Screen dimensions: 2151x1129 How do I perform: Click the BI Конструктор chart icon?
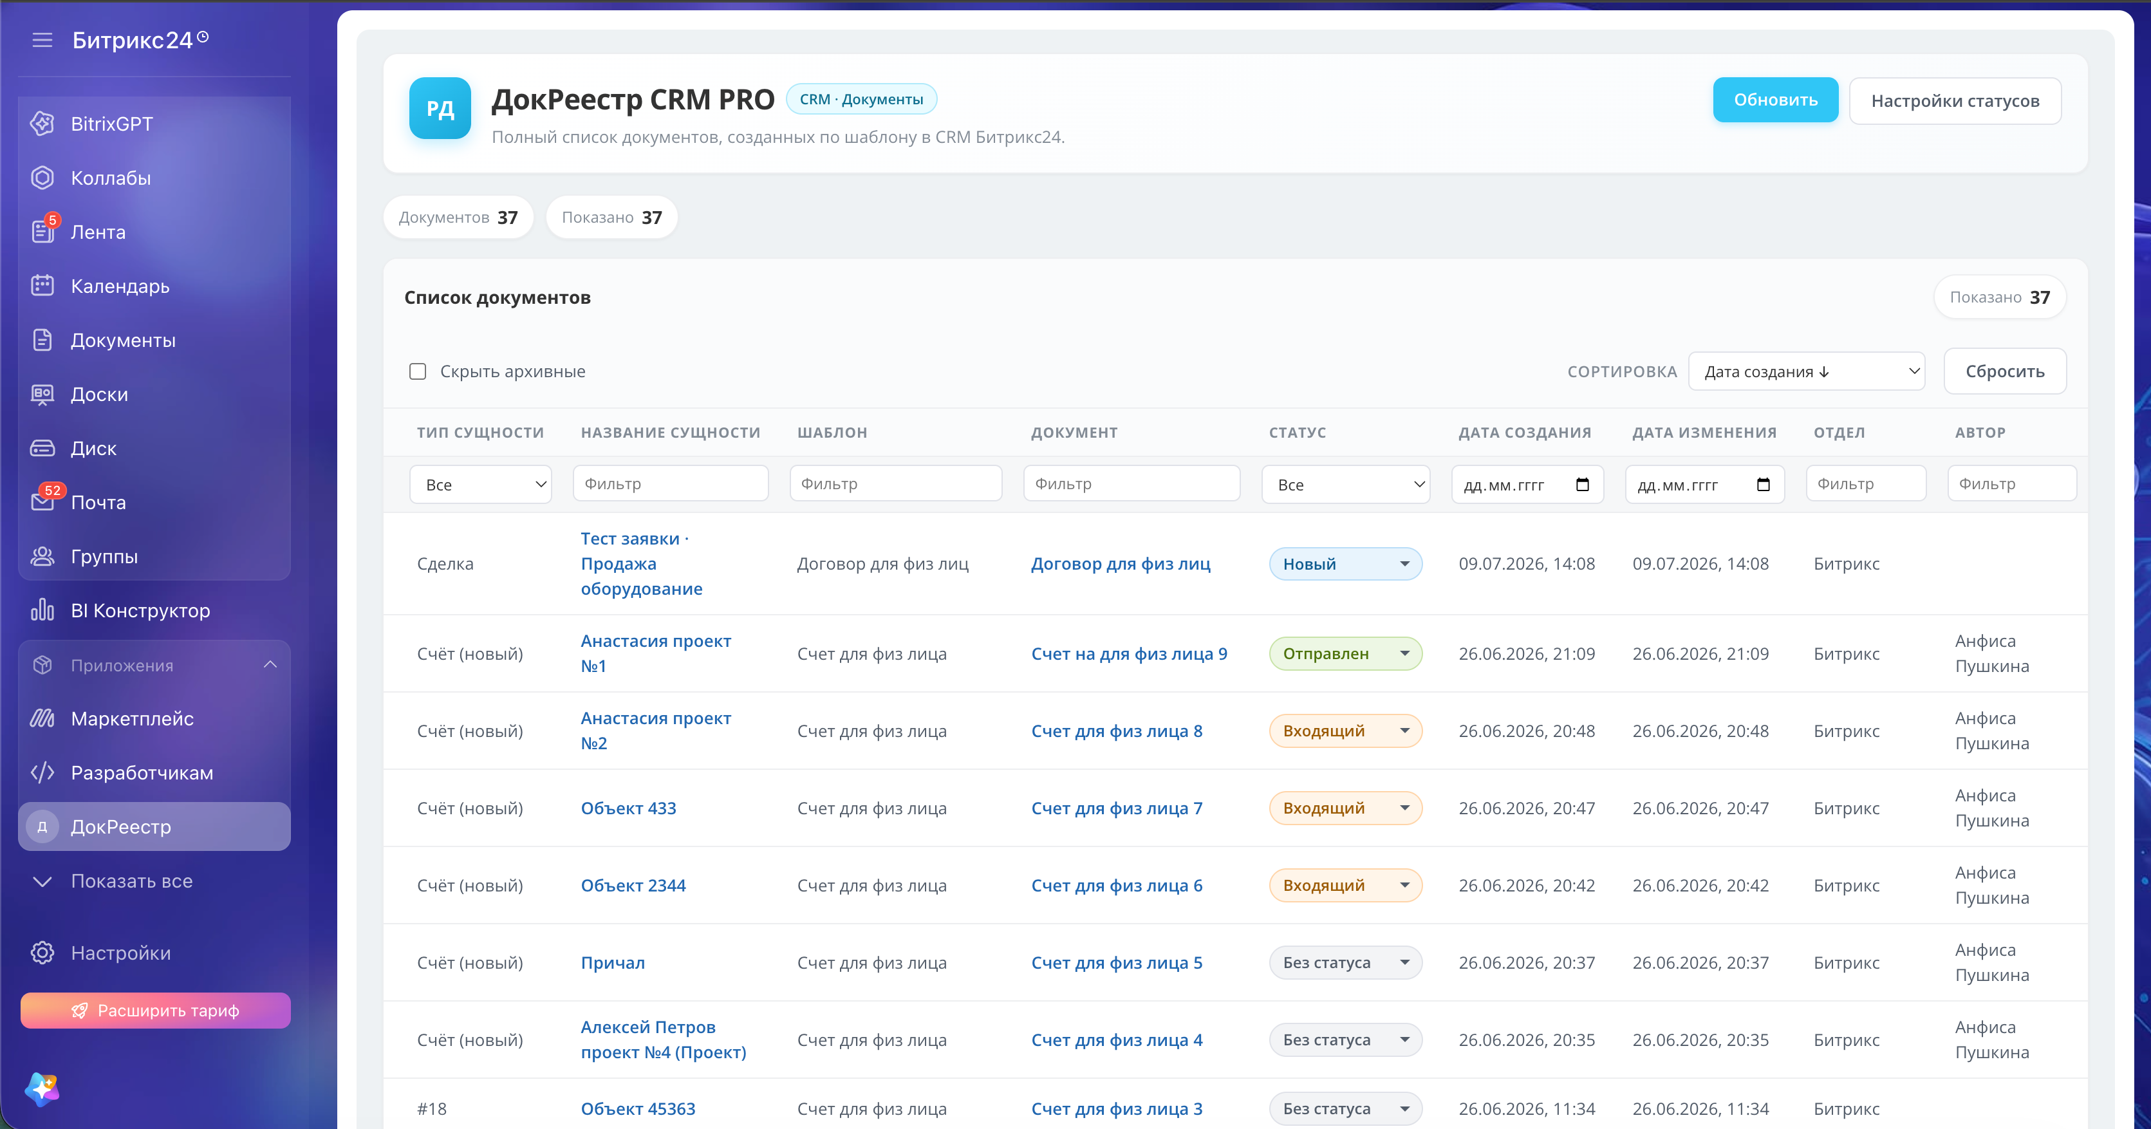click(x=42, y=610)
